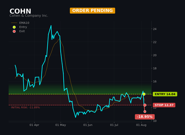Click the yellow-green Entry legend dot
The height and width of the screenshot is (135, 185).
coord(14,27)
